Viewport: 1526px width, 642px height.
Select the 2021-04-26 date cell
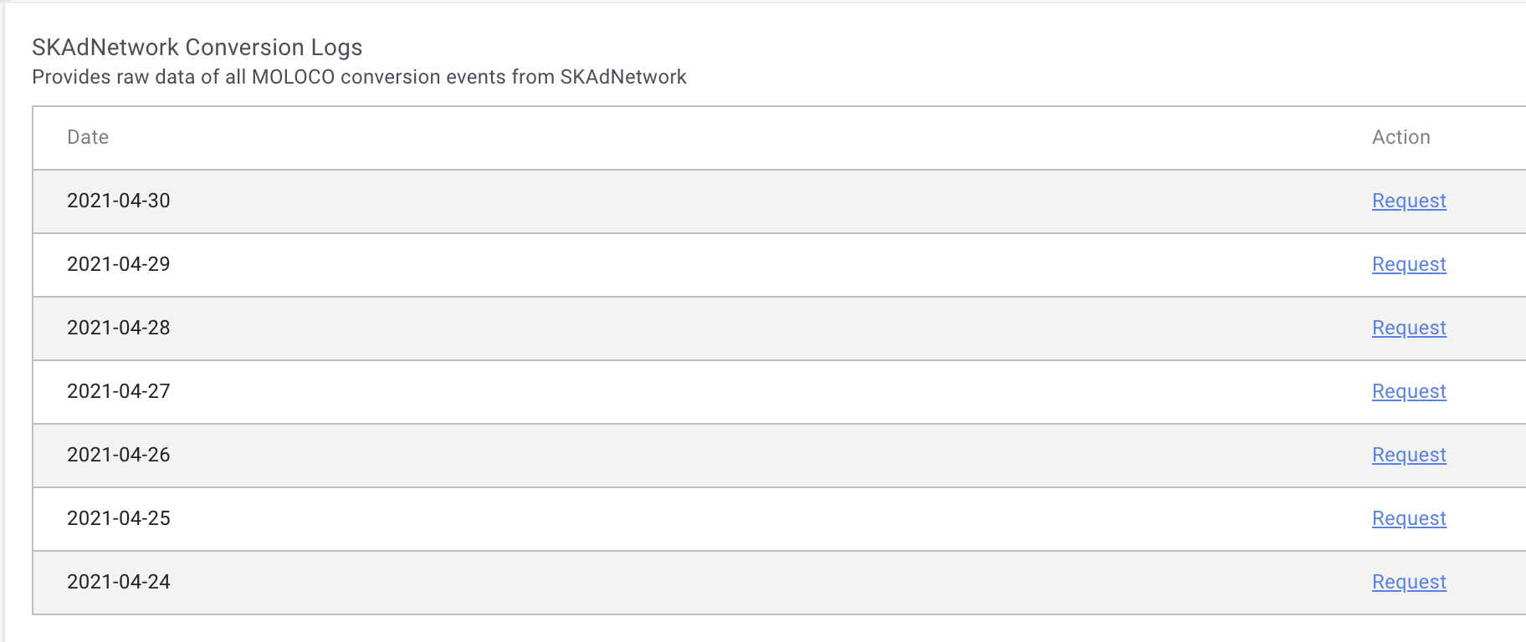(x=119, y=455)
